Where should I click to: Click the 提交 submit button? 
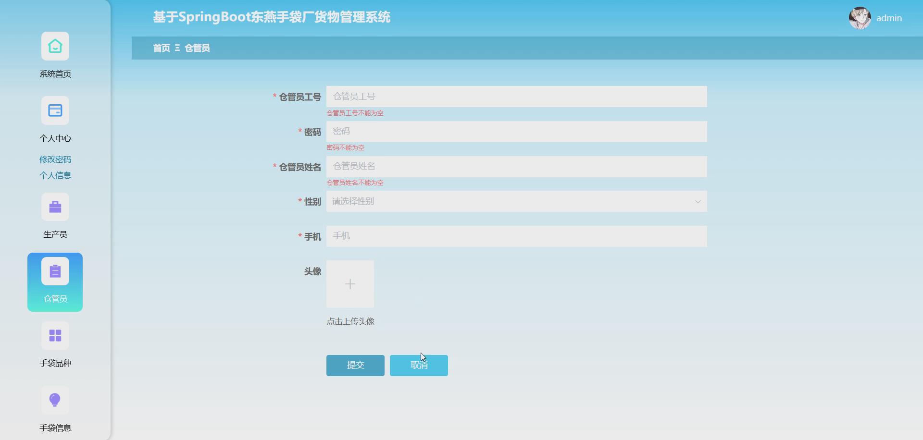[x=355, y=366]
